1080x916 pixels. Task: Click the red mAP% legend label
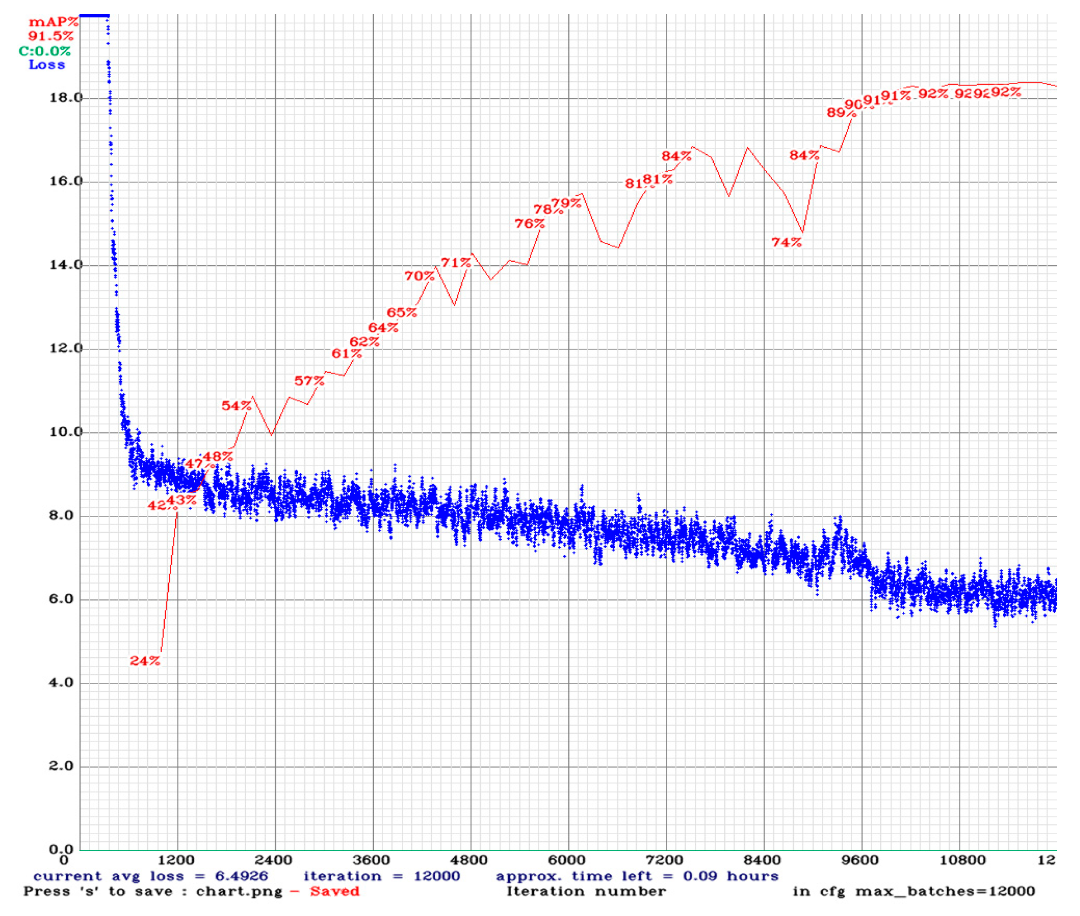tap(53, 22)
